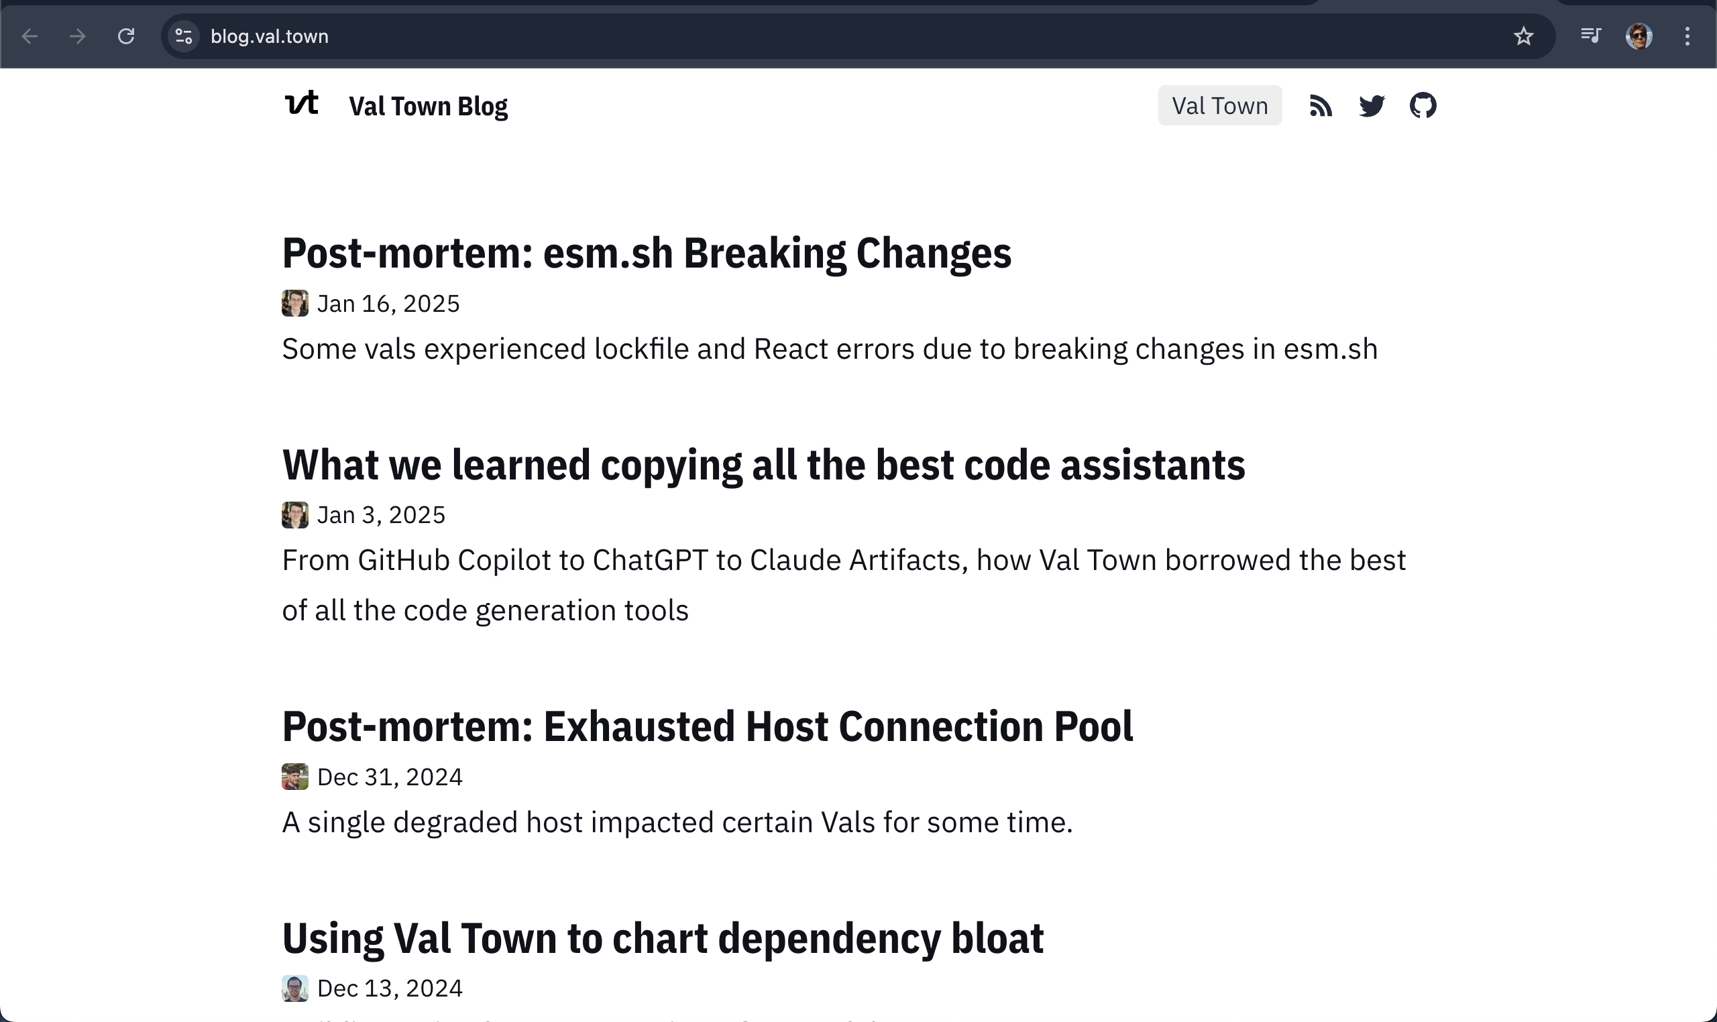The height and width of the screenshot is (1022, 1717).
Task: Open Post-mortem: Exhausted Host Connection Pool post
Action: (708, 726)
